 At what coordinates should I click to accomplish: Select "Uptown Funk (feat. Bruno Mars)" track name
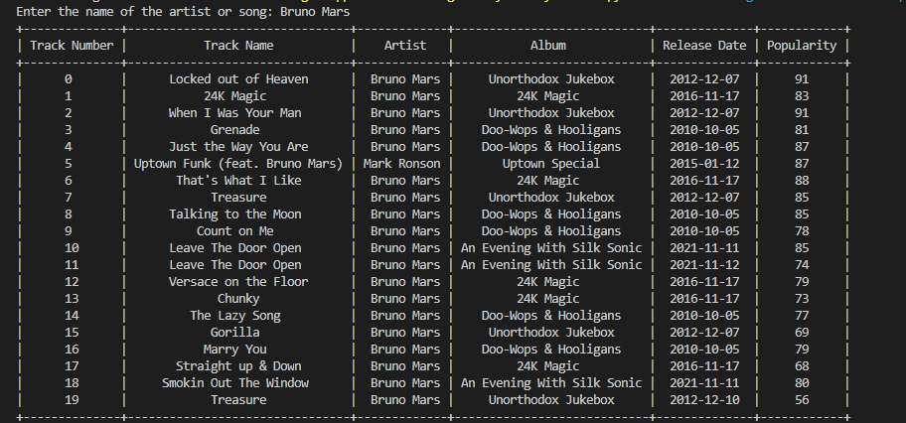coord(238,164)
